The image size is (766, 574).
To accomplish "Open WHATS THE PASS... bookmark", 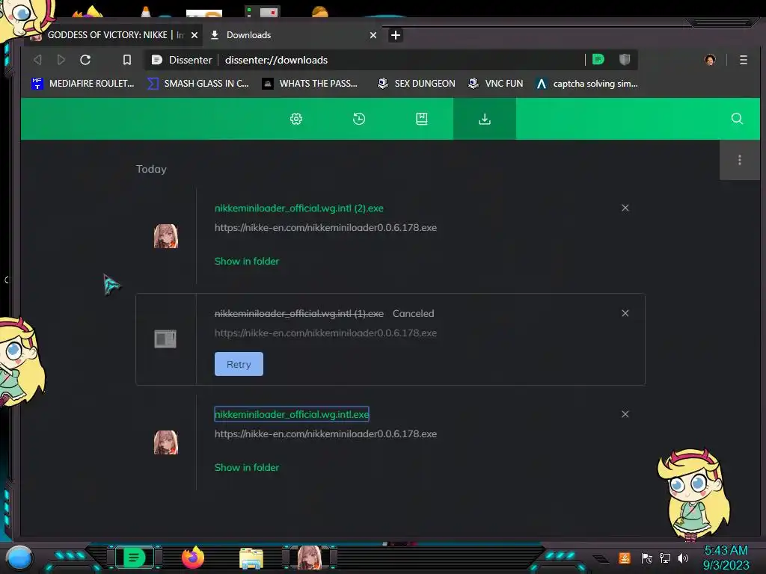I will (x=310, y=84).
